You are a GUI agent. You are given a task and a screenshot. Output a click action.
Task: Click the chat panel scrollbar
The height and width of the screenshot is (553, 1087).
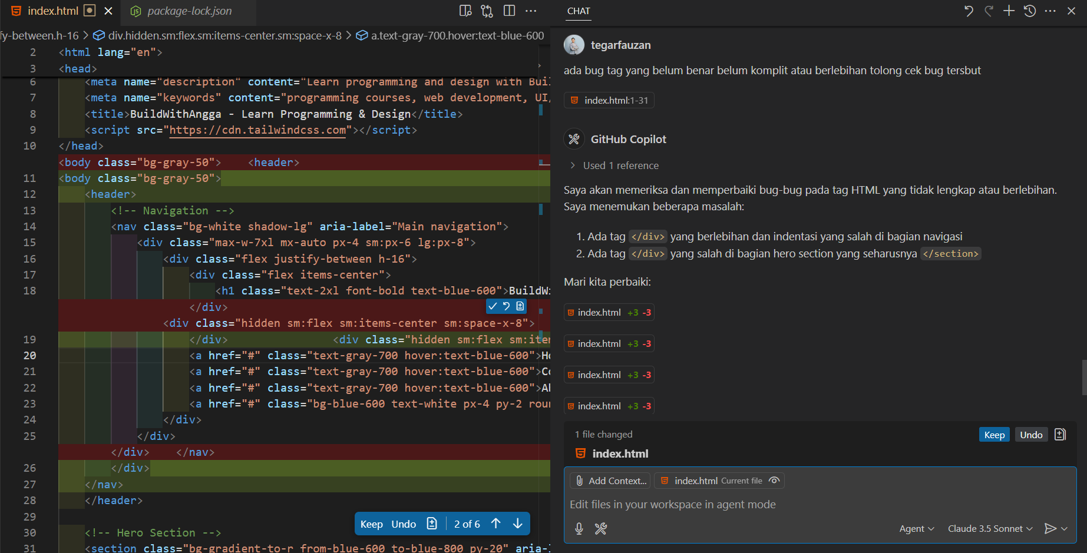point(1084,377)
